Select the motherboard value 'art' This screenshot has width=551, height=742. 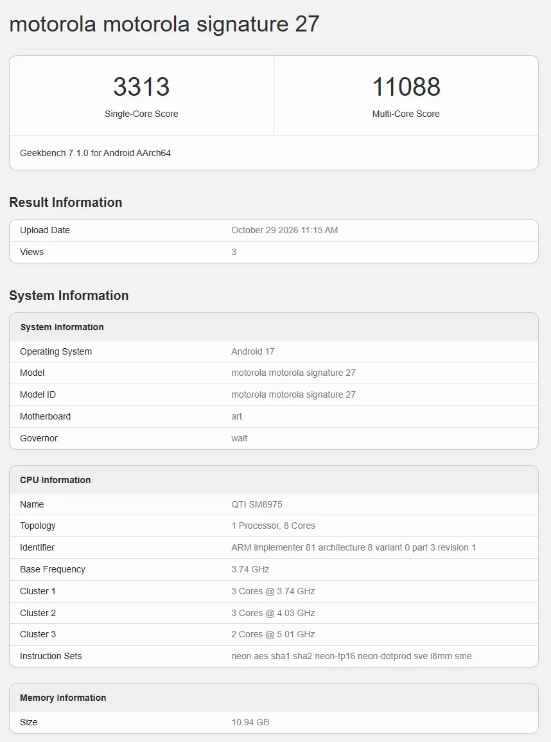[x=236, y=416]
